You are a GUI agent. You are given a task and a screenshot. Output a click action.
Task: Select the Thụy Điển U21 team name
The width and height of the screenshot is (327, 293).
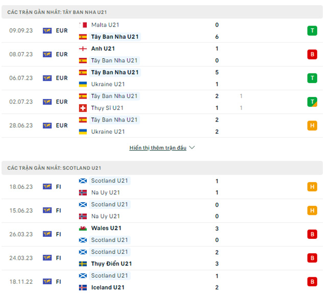[x=111, y=264]
